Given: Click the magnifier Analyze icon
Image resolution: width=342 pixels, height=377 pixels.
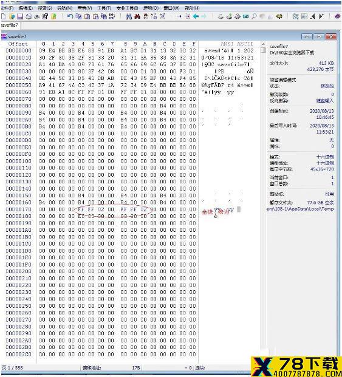Looking at the screenshot, I should pyautogui.click(x=254, y=16).
